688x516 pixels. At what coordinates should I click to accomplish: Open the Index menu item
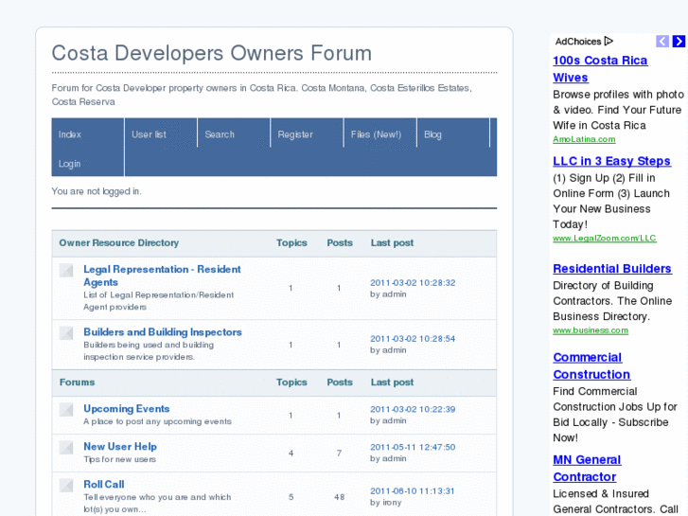70,134
